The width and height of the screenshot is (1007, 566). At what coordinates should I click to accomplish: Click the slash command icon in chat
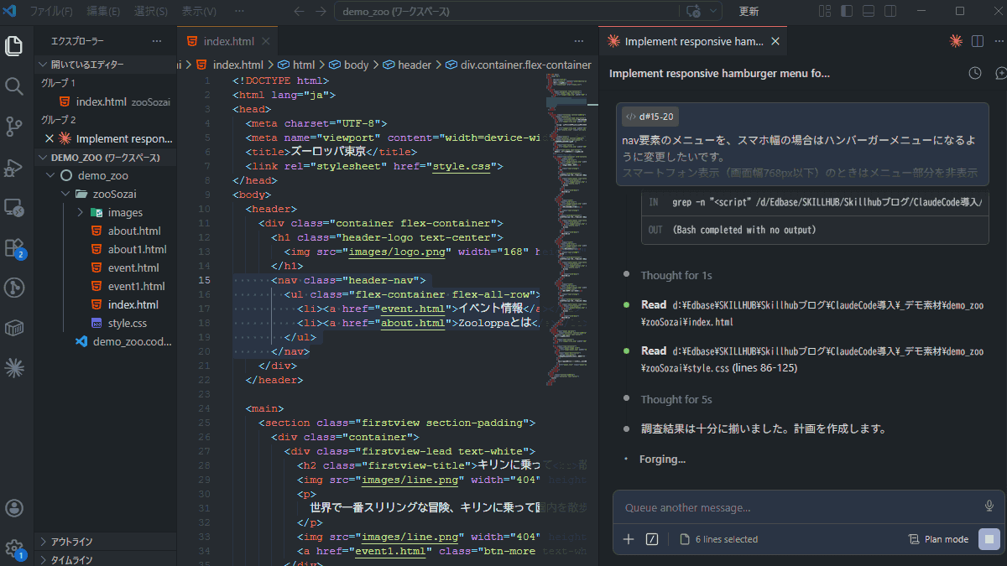coord(652,539)
